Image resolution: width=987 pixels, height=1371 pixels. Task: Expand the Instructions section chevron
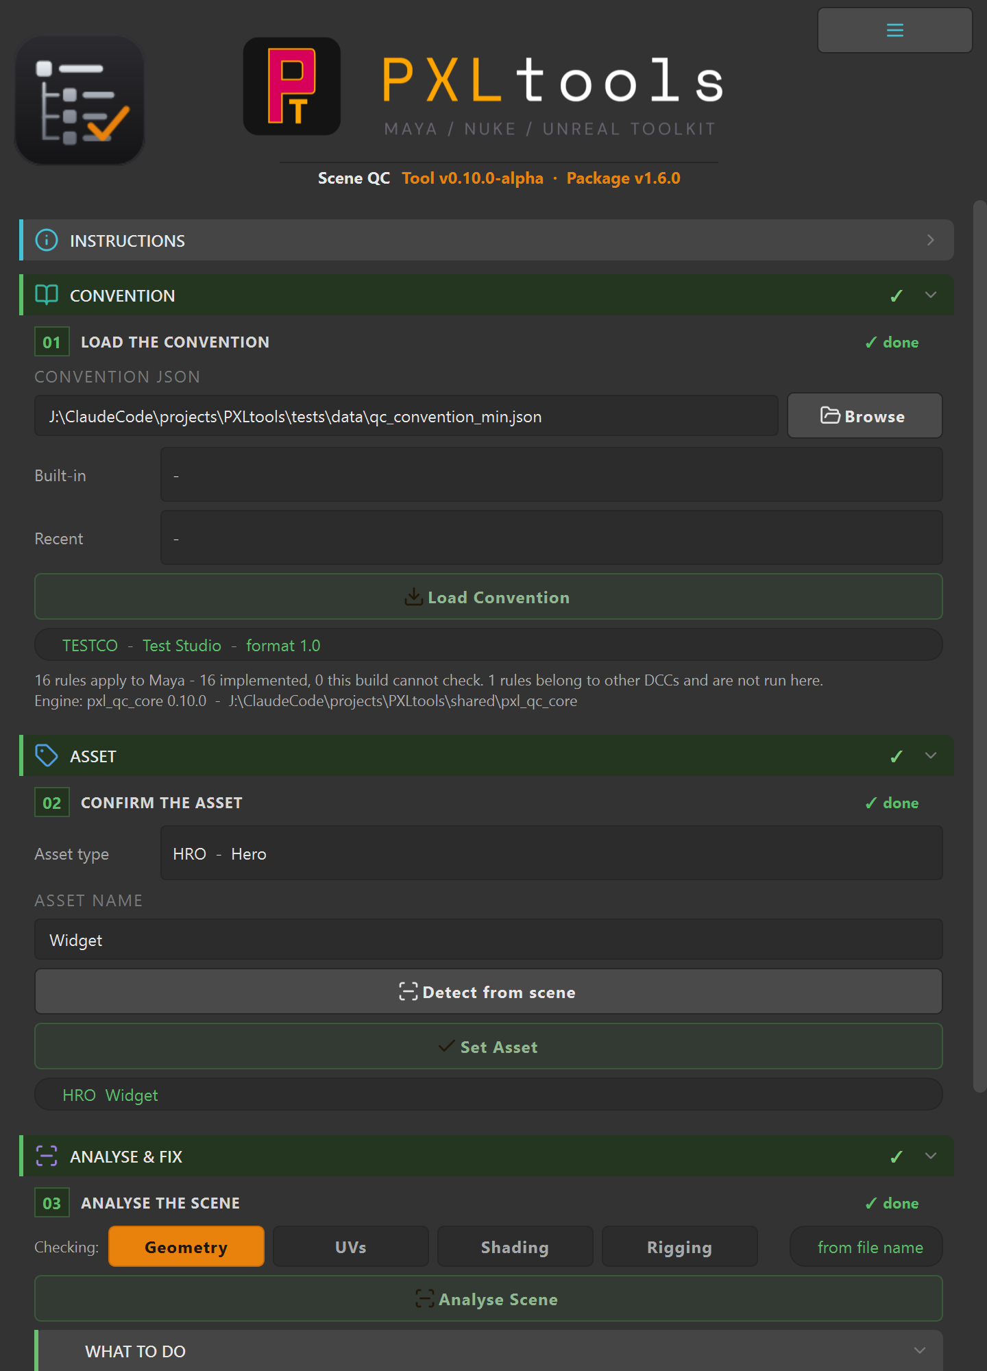click(930, 240)
